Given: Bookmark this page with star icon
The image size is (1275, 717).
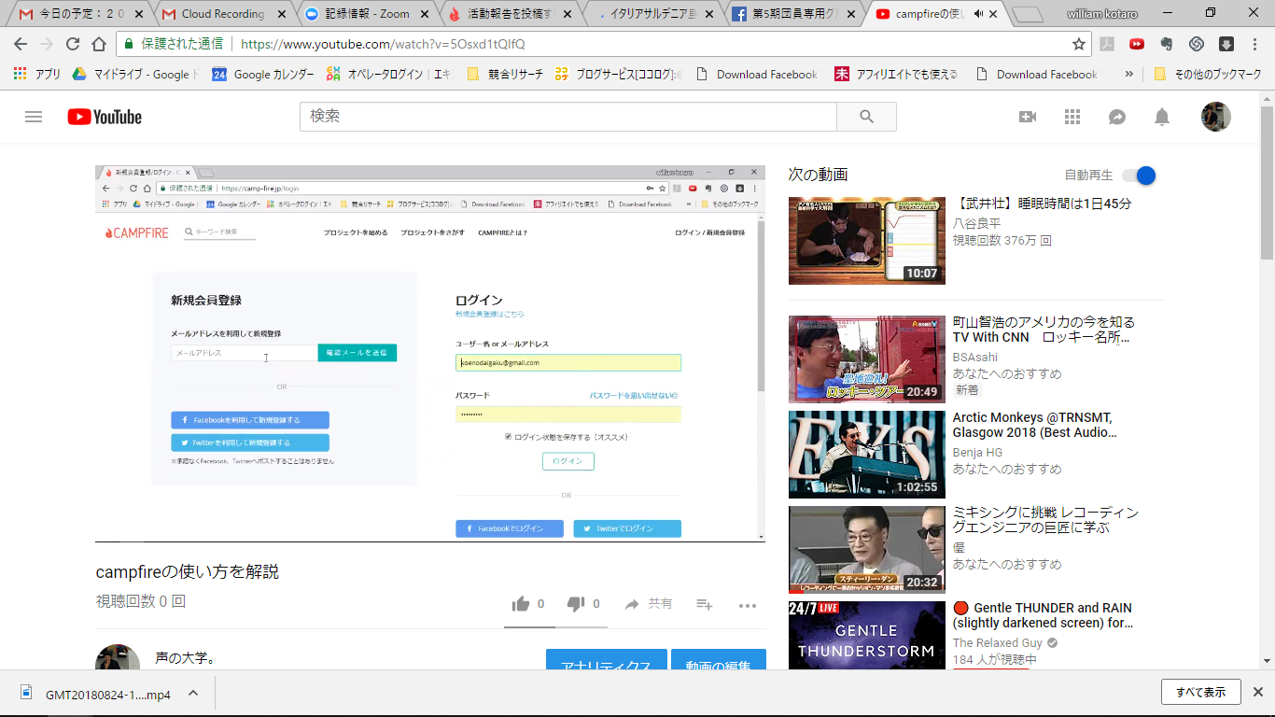Looking at the screenshot, I should 1079,44.
